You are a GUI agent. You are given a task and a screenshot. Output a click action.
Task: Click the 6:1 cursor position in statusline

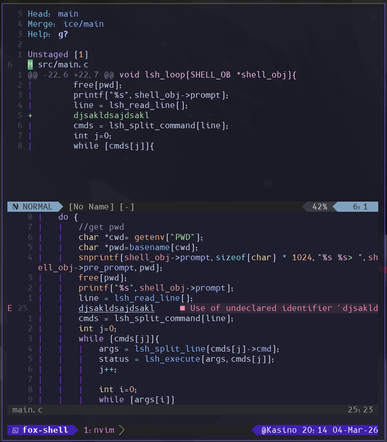click(360, 207)
